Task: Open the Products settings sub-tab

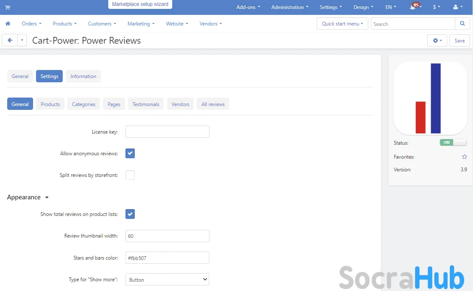Action: point(50,104)
